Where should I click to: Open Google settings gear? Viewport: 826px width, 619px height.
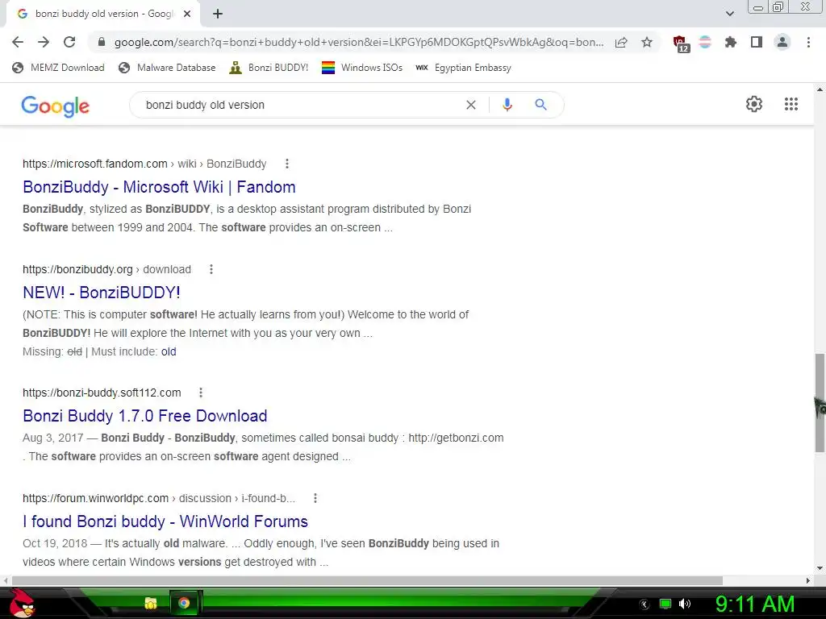pos(754,104)
